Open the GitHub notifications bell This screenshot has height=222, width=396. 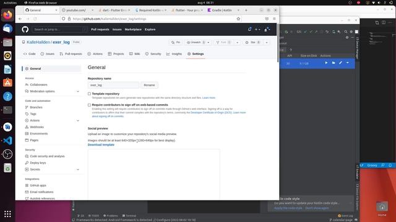(x=249, y=29)
